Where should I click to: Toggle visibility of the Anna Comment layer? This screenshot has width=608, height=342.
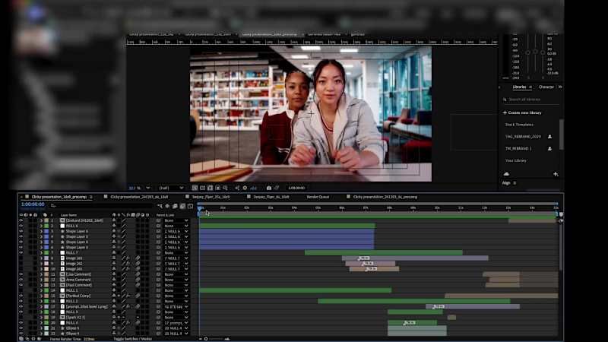coord(21,280)
